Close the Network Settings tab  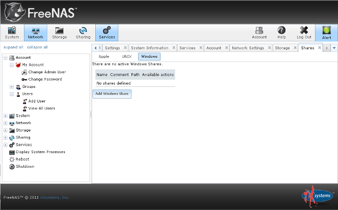(x=269, y=48)
